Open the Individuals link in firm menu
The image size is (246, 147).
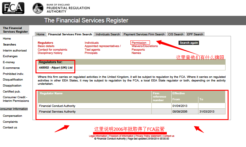coord(92,43)
